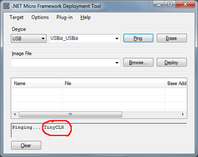The width and height of the screenshot is (198, 157).
Task: Click the 'TinyCLR' ping result text
Action: pyautogui.click(x=54, y=127)
